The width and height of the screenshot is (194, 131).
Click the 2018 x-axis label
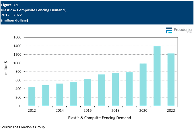pyautogui.click(x=115, y=110)
